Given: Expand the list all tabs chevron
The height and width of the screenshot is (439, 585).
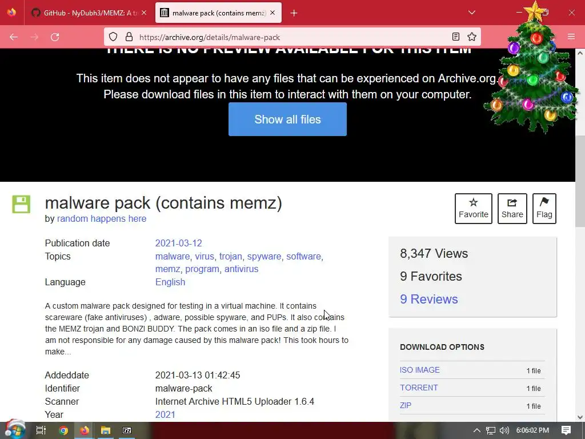Looking at the screenshot, I should [x=471, y=13].
